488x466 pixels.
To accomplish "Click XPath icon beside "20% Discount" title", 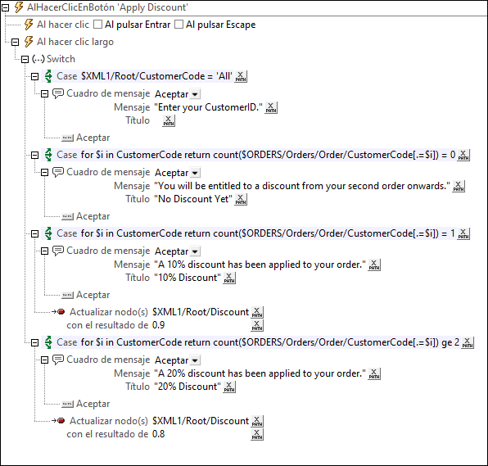I will 229,387.
